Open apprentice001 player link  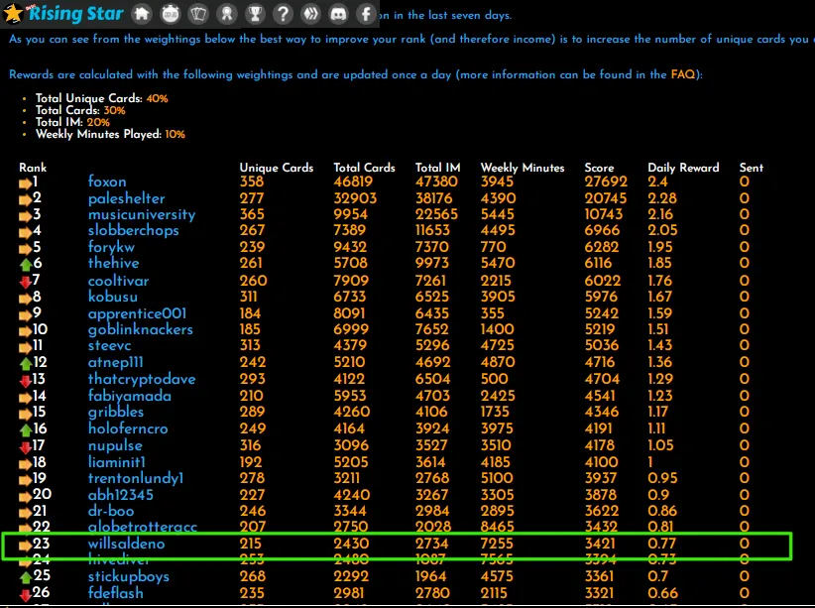(x=137, y=313)
